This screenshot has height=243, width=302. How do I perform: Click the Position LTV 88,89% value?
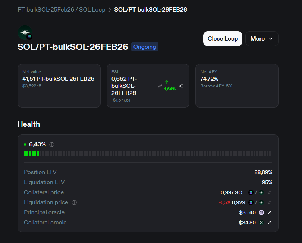pyautogui.click(x=263, y=172)
